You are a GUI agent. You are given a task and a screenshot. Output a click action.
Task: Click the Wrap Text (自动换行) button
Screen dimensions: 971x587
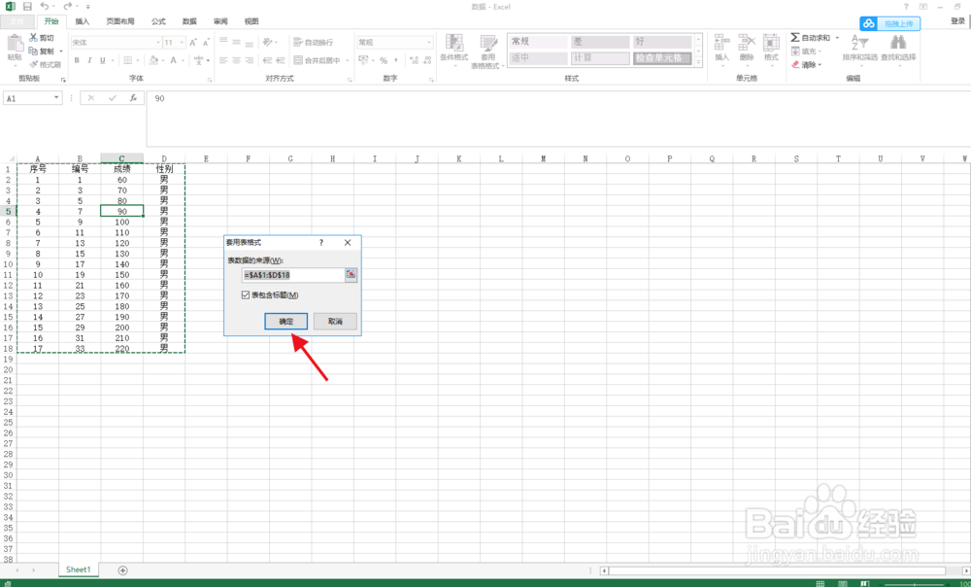(313, 42)
